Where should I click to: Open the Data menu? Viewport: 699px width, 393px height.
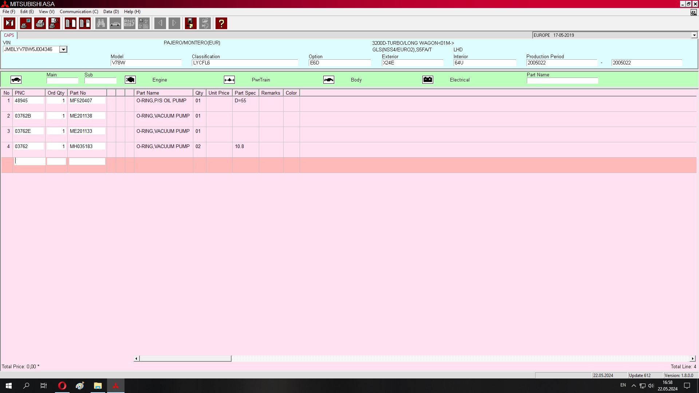111,12
